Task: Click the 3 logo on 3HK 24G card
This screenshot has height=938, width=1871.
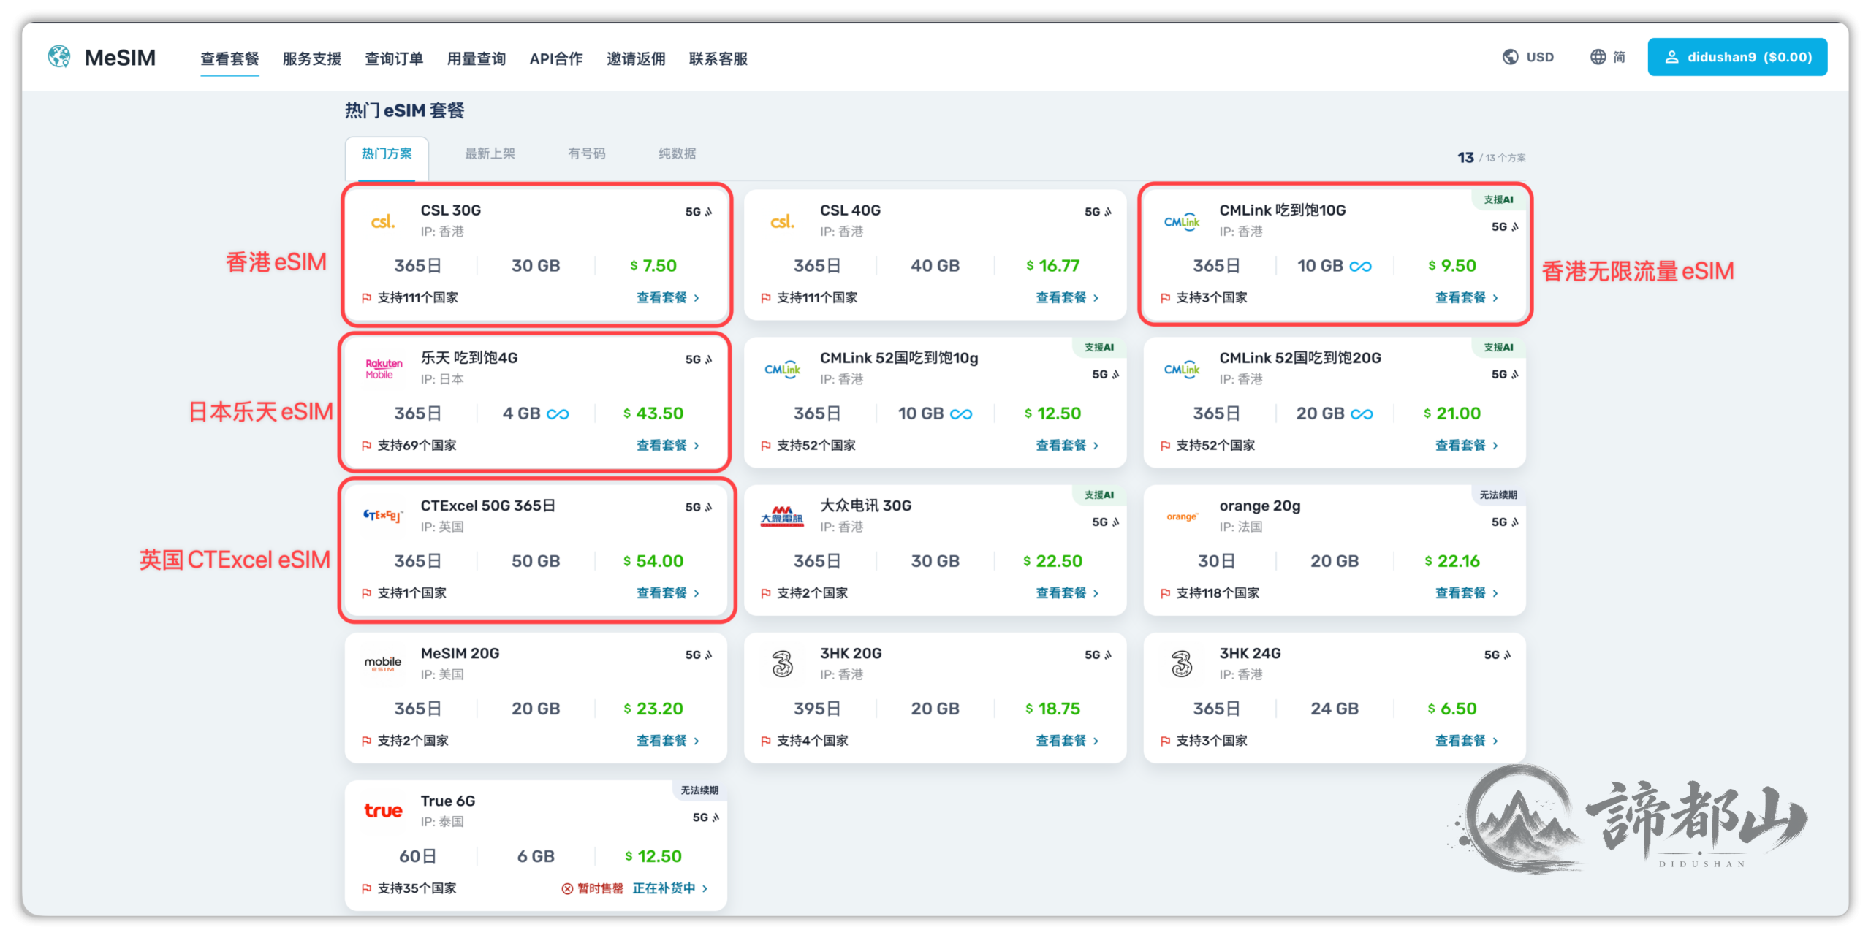Action: 1182,664
